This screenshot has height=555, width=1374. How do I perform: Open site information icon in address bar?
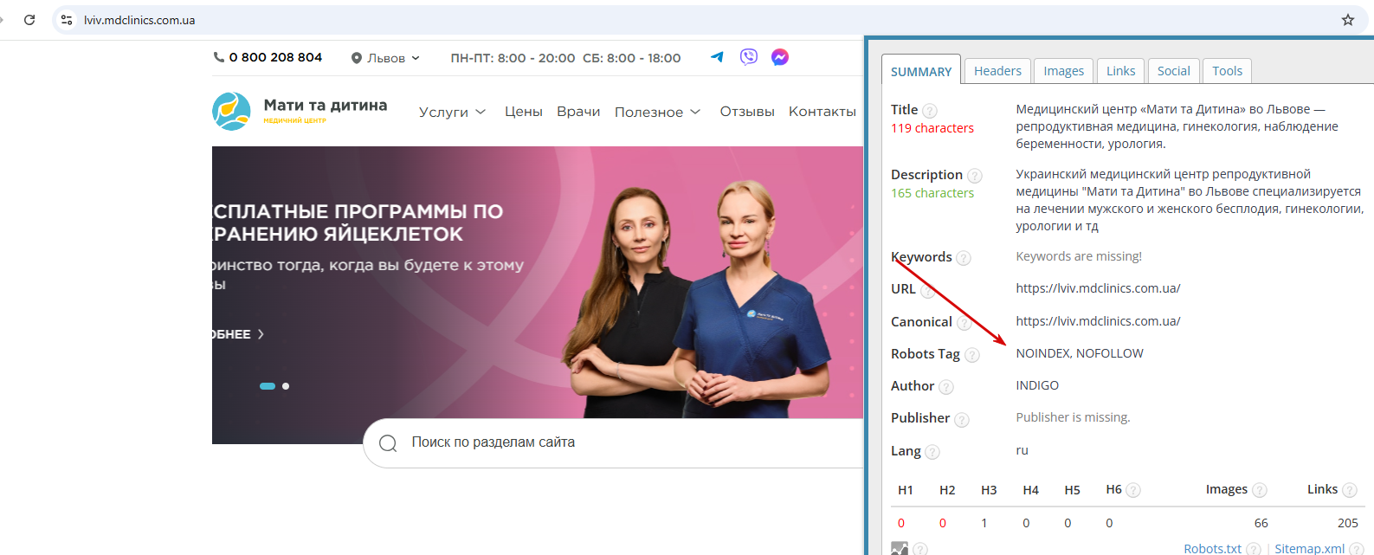point(67,20)
